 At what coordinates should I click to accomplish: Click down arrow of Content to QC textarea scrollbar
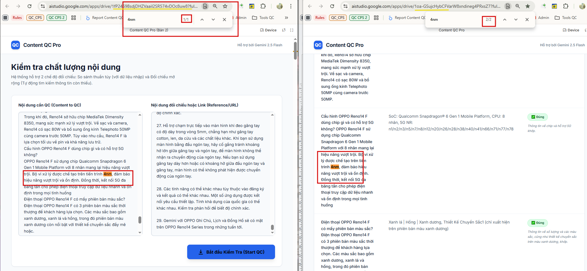coord(140,233)
